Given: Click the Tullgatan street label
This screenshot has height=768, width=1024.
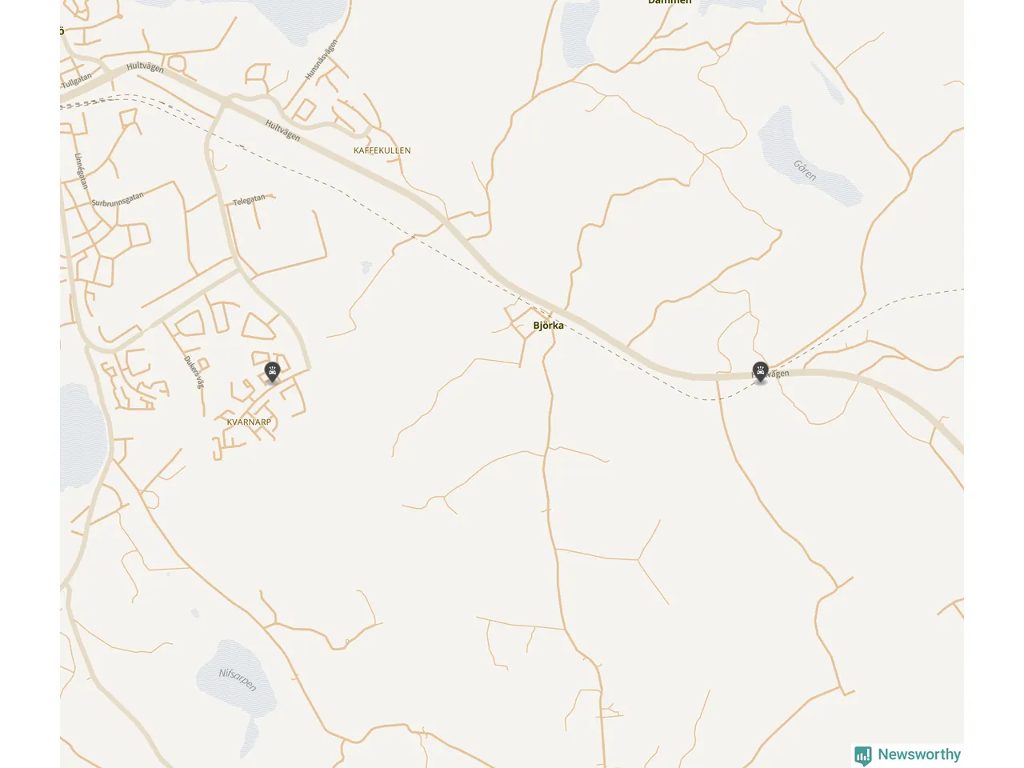Looking at the screenshot, I should coord(77,81).
